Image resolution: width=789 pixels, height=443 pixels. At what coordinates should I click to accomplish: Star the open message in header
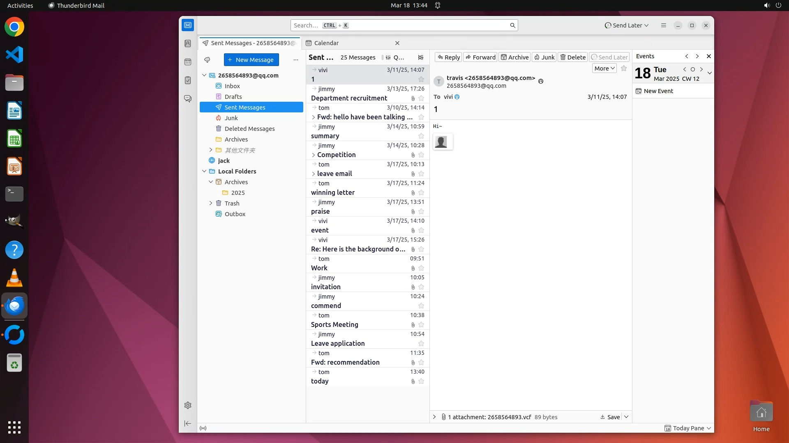pos(624,69)
